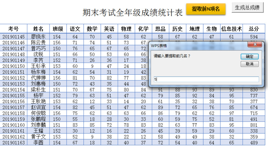This screenshot has height=149, width=268.
Task: Select the 考号 column header
Action: click(x=13, y=29)
